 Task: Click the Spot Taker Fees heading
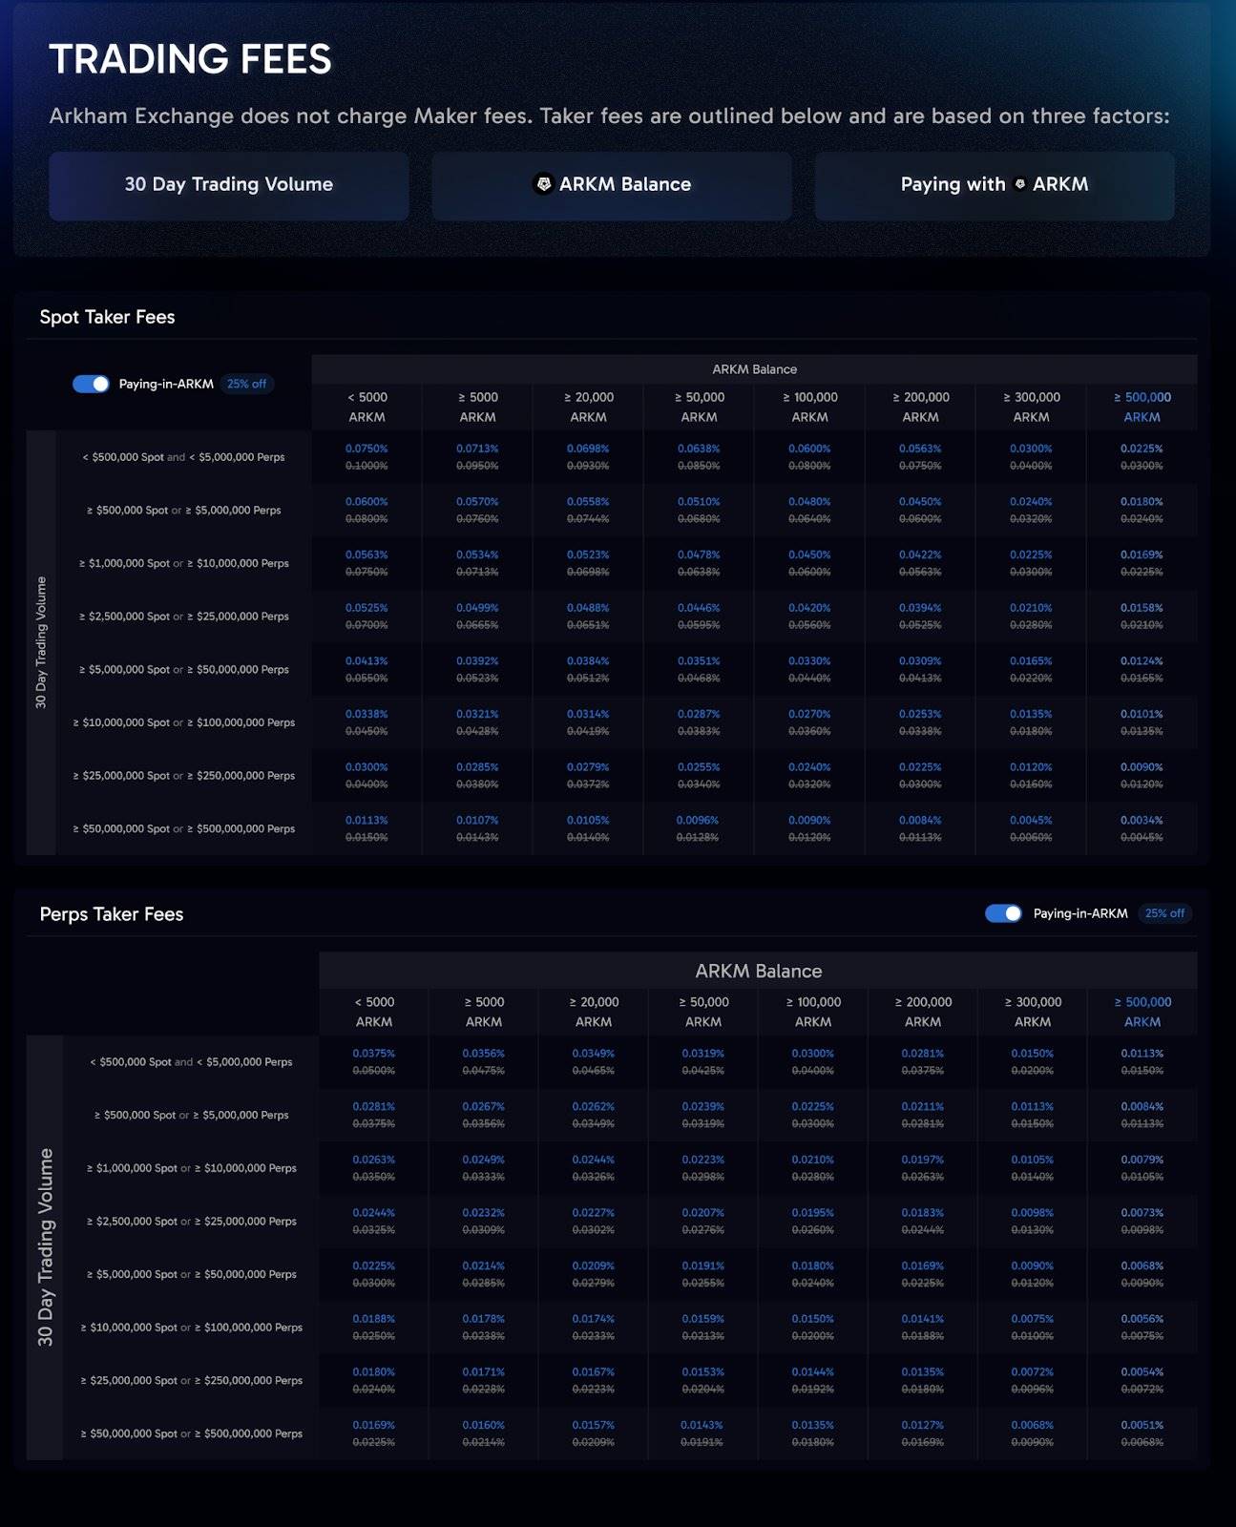click(x=107, y=317)
